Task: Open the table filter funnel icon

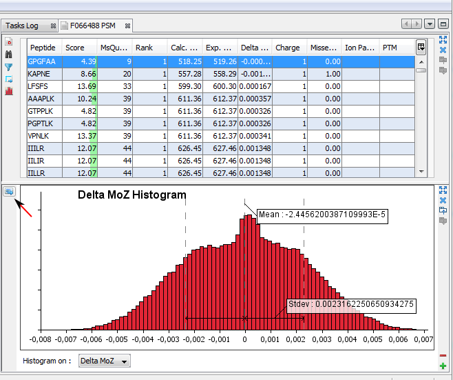Action: tap(9, 67)
